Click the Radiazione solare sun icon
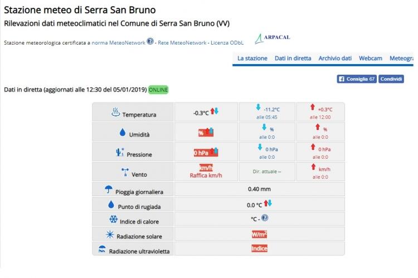 pyautogui.click(x=110, y=235)
